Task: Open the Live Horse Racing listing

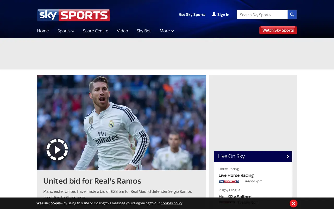Action: [x=236, y=176]
